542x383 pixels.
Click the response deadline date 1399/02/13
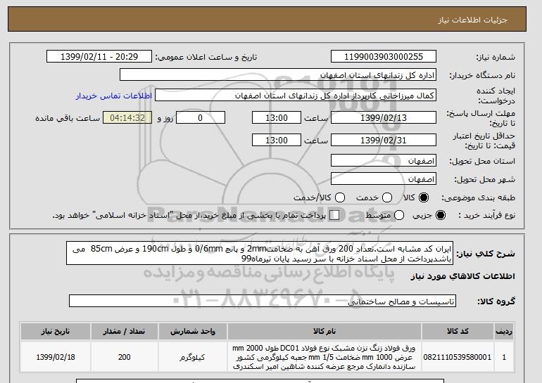click(384, 117)
